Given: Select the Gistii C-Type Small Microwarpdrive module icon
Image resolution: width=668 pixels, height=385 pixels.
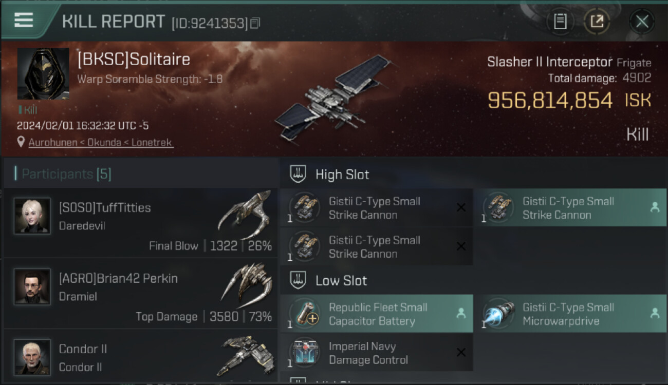Looking at the screenshot, I should tap(499, 313).
